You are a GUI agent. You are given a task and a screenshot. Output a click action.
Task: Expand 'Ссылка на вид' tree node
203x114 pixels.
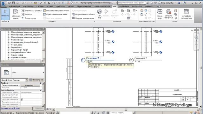[9, 55]
